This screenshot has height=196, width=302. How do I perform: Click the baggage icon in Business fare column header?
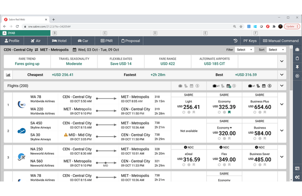(x=250, y=86)
